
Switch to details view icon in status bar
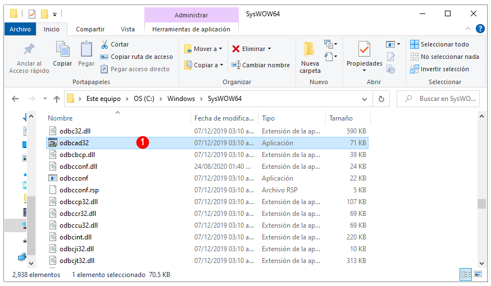[466, 274]
